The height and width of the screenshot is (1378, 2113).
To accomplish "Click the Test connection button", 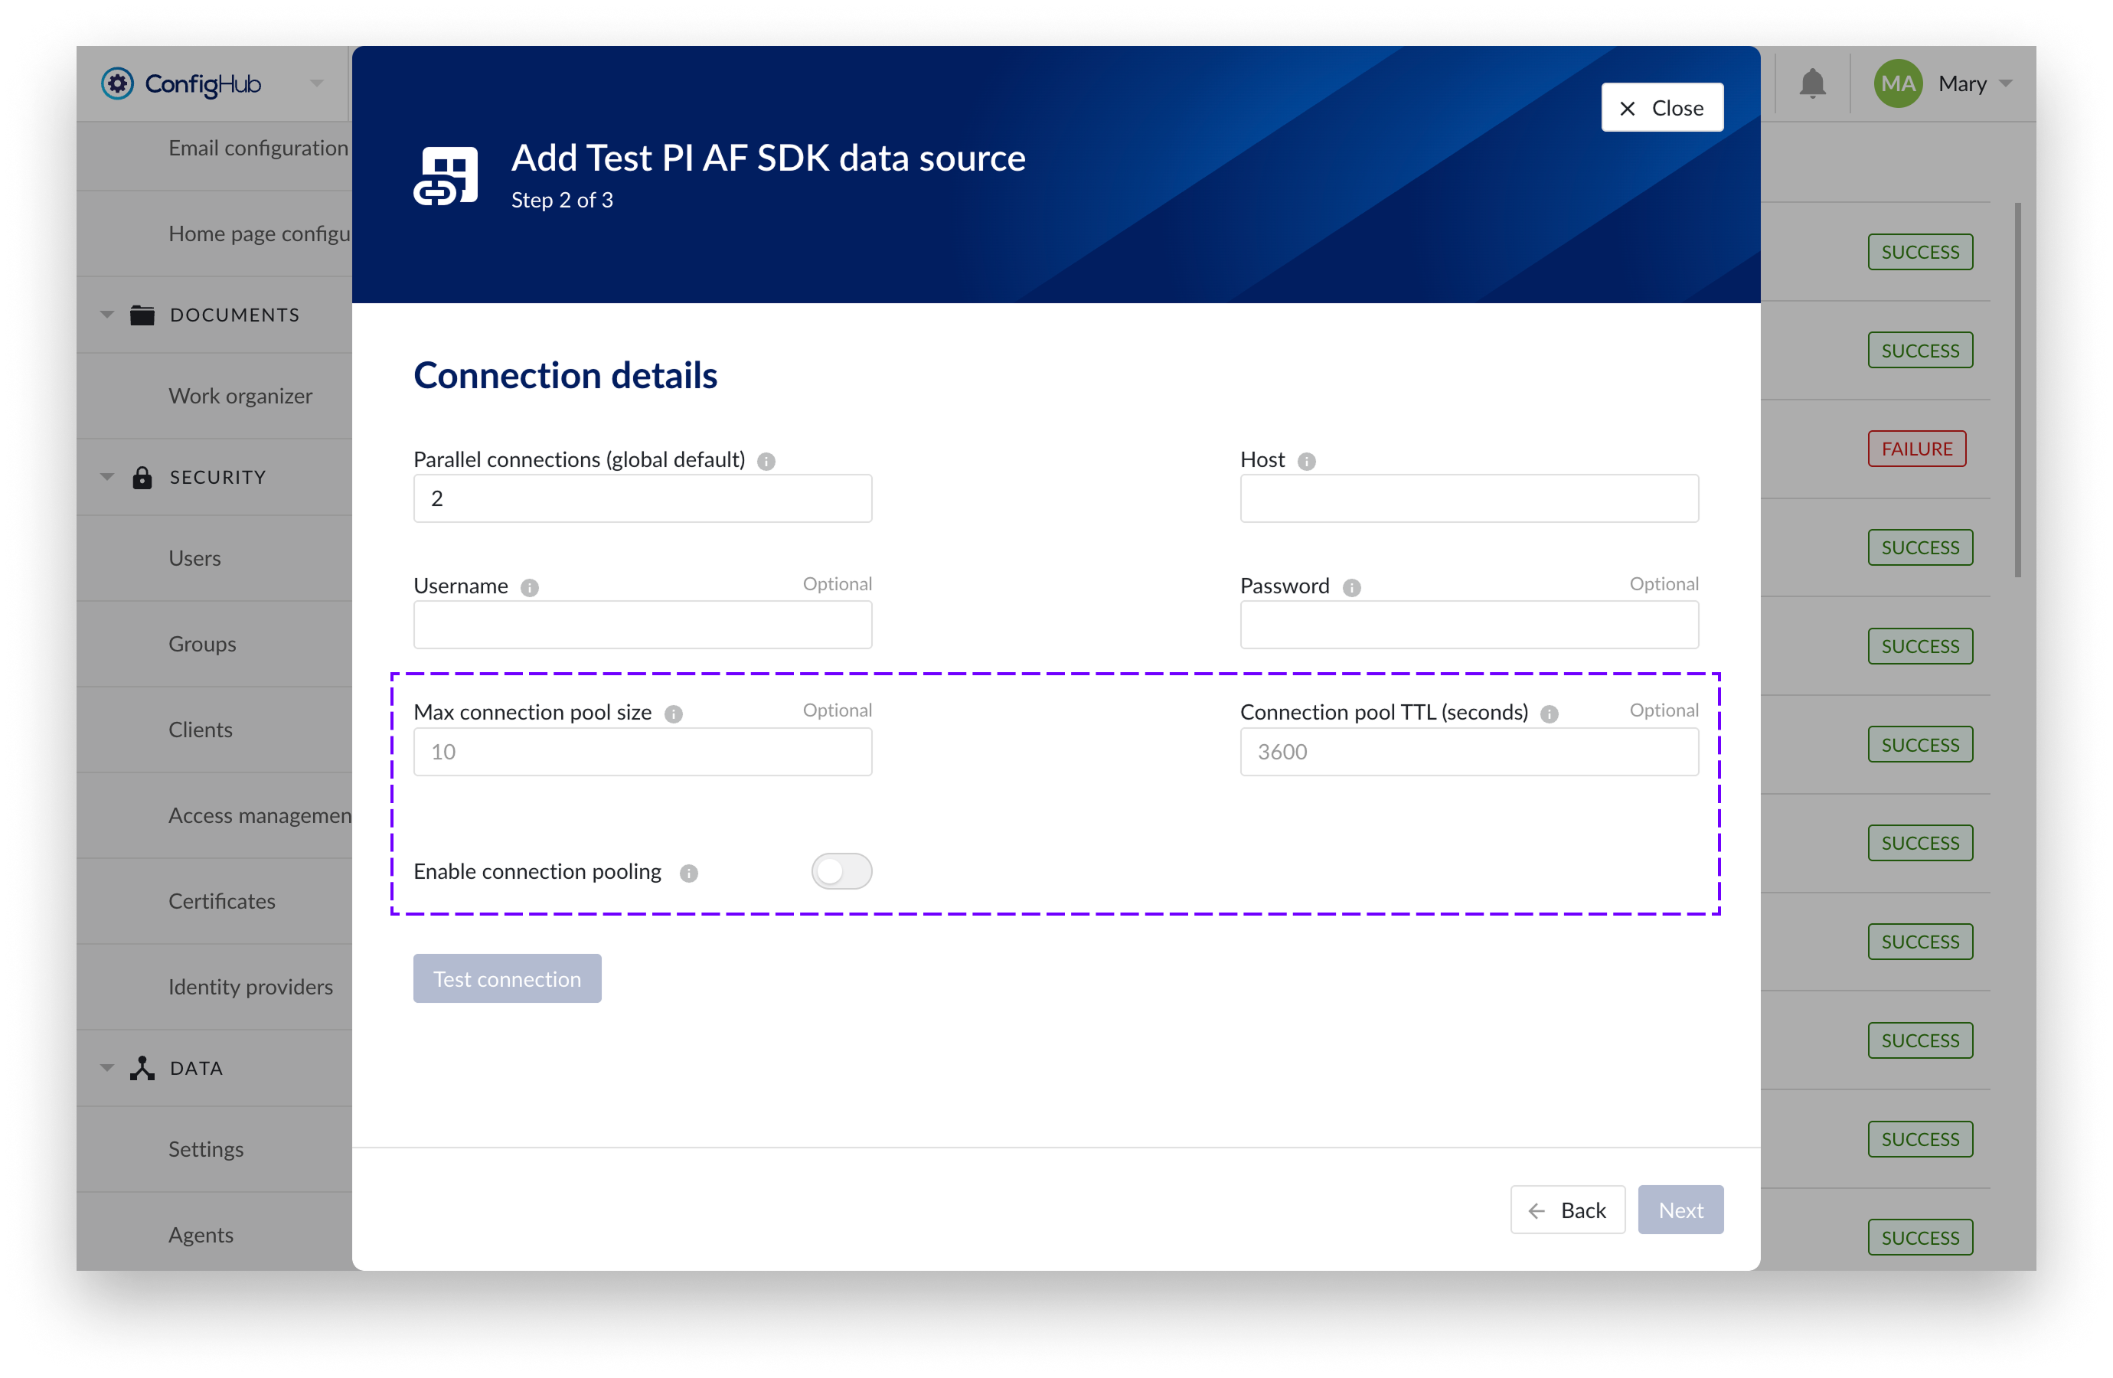I will point(507,978).
